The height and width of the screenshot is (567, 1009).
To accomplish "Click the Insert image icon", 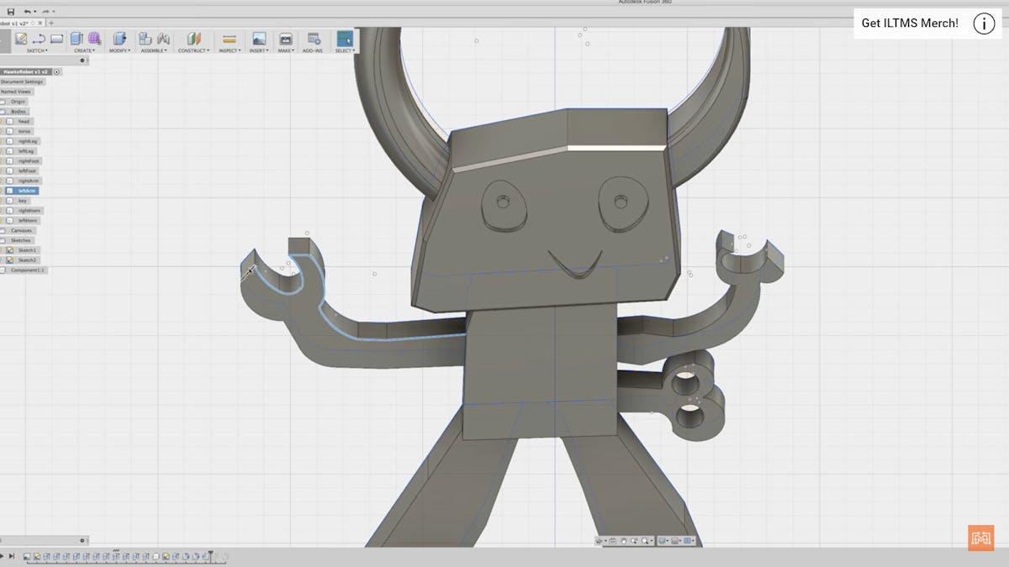I will [259, 39].
